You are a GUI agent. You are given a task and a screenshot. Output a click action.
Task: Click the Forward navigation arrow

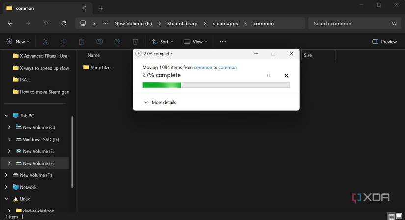pyautogui.click(x=28, y=24)
